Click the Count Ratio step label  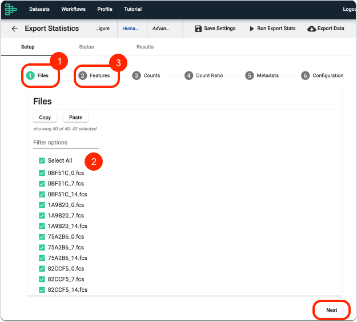click(210, 75)
